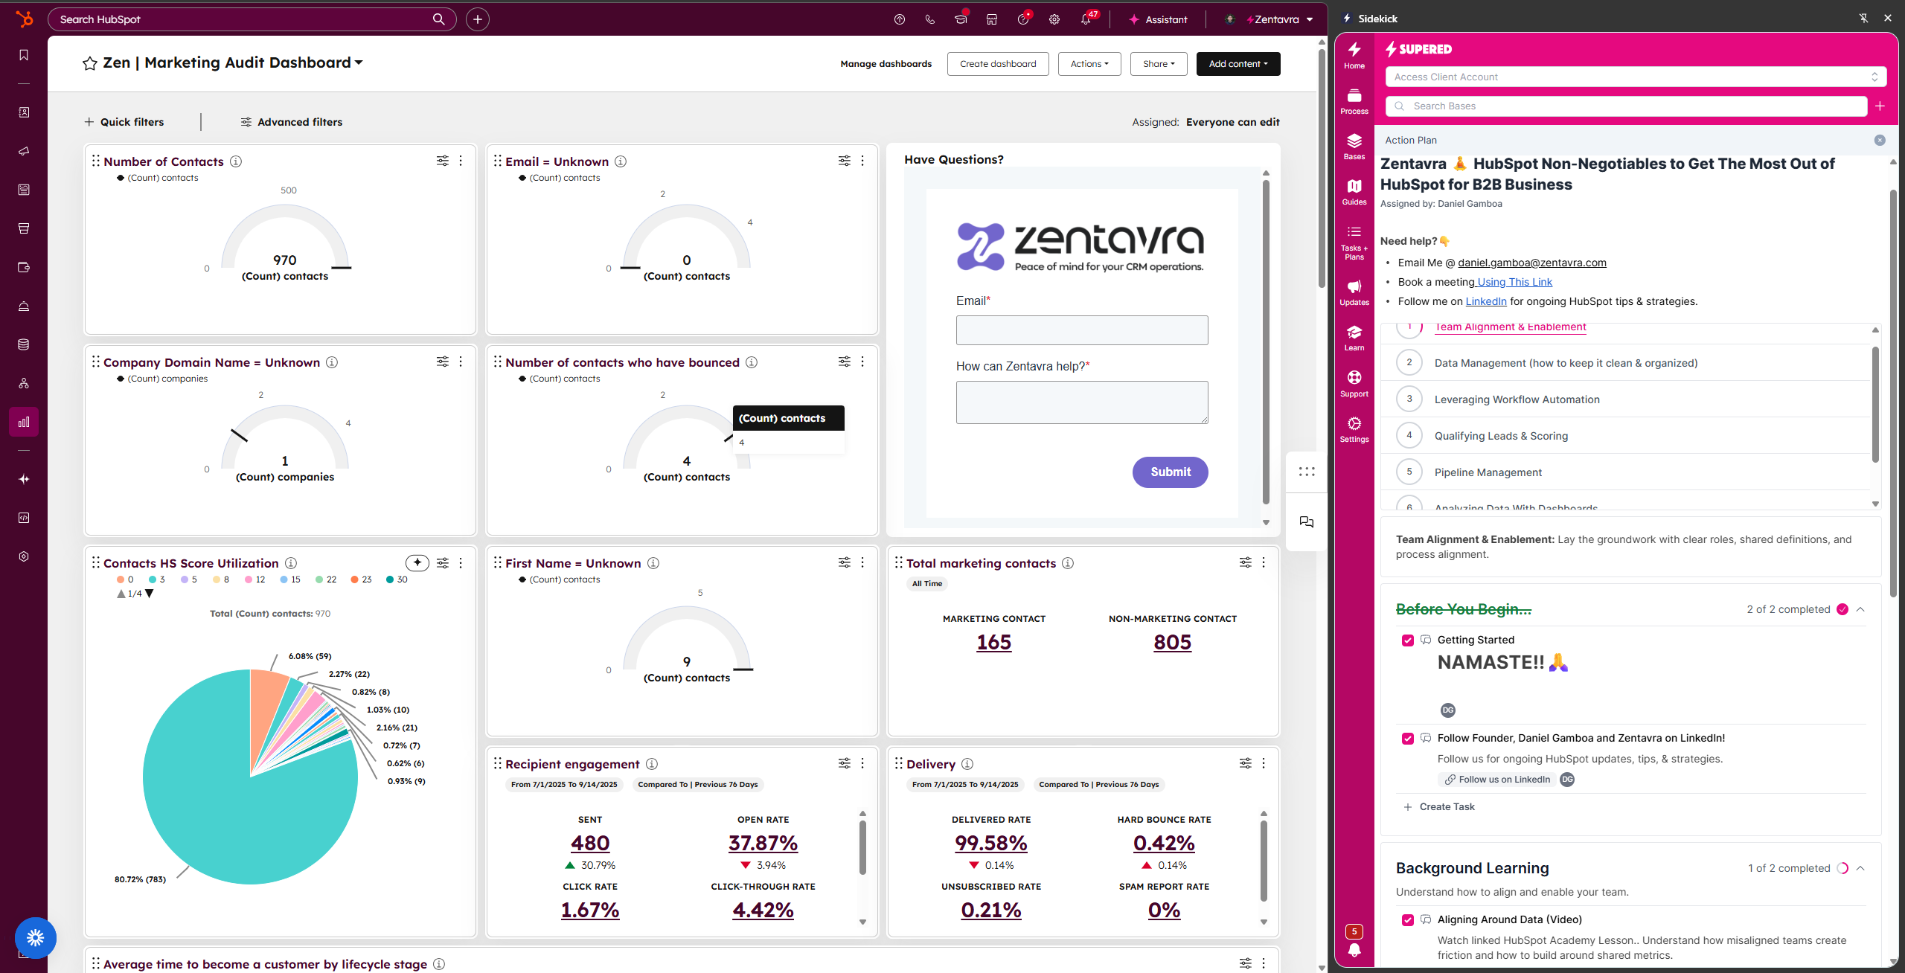Screen dimensions: 1905x973
Task: Uncheck the Getting Started task checkbox
Action: (x=1407, y=640)
